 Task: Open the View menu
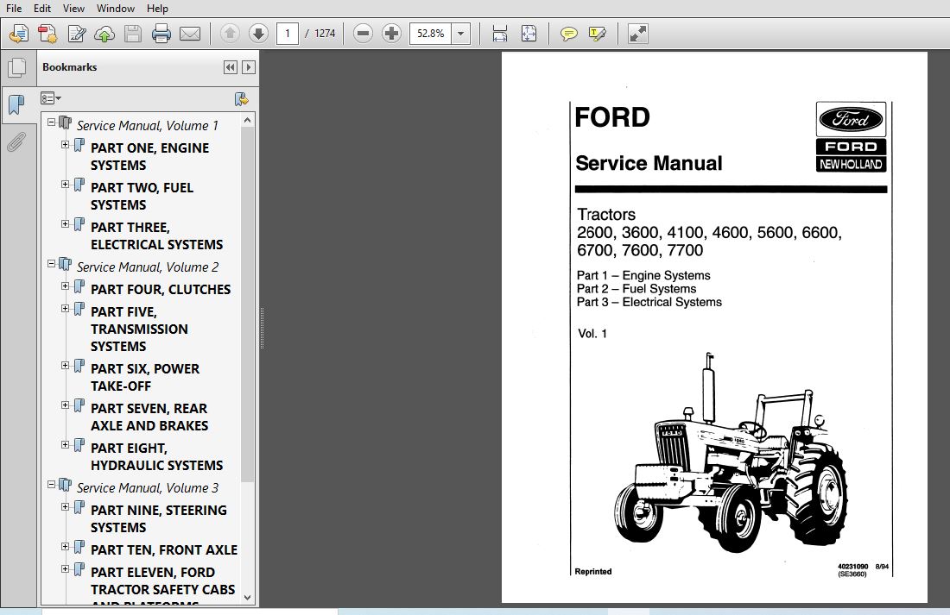tap(73, 9)
